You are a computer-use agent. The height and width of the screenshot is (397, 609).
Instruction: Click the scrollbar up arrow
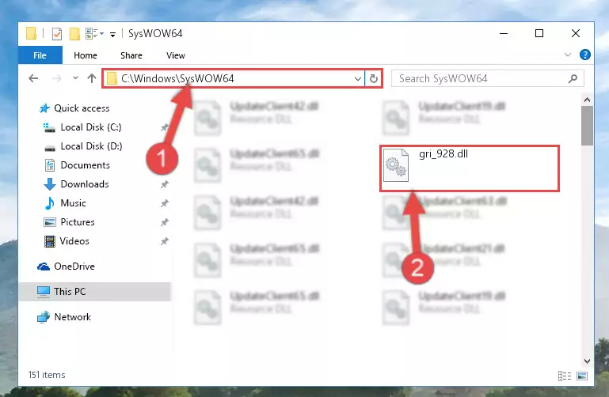point(587,100)
